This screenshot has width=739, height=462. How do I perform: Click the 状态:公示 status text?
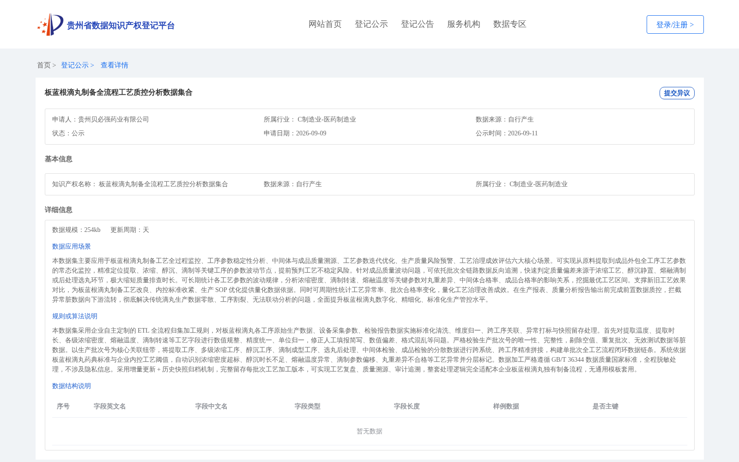tap(68, 133)
